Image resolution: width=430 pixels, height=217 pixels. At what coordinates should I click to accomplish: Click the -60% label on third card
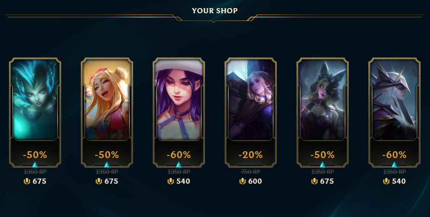tap(179, 155)
